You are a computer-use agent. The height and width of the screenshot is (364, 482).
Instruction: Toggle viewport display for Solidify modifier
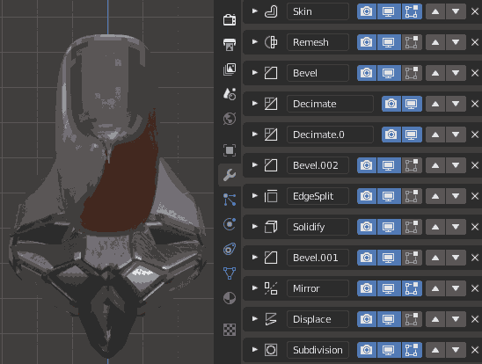pyautogui.click(x=389, y=227)
